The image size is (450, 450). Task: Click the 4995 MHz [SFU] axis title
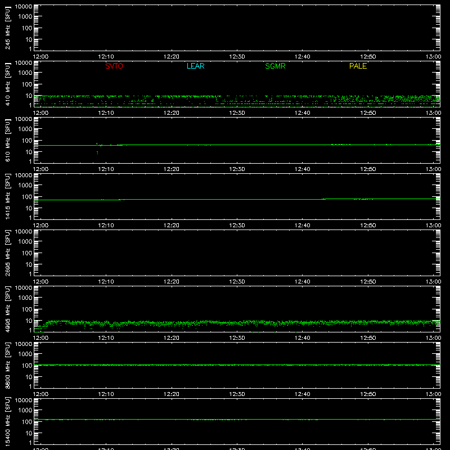(7, 309)
